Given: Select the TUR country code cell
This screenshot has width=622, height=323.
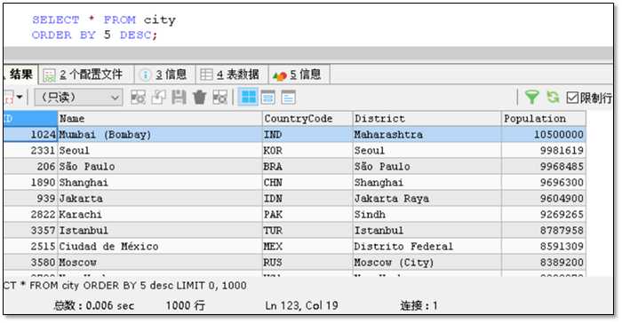Looking at the screenshot, I should click(x=307, y=230).
